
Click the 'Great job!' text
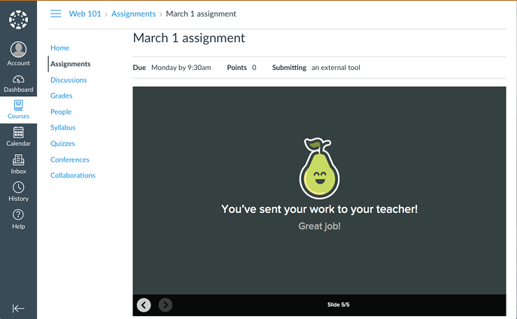coord(320,226)
